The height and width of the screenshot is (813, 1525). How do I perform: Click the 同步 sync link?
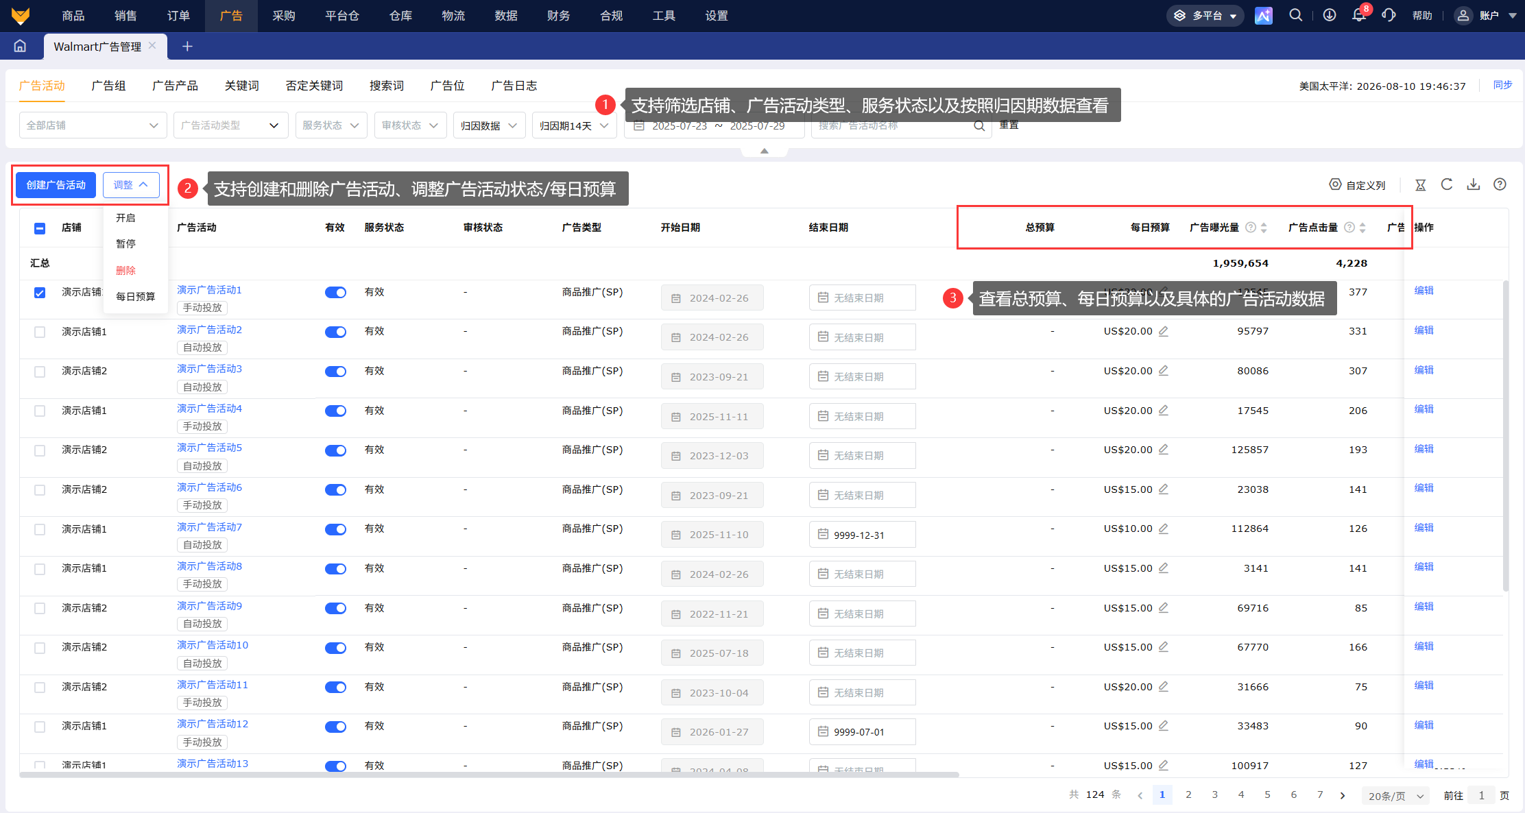pos(1502,85)
